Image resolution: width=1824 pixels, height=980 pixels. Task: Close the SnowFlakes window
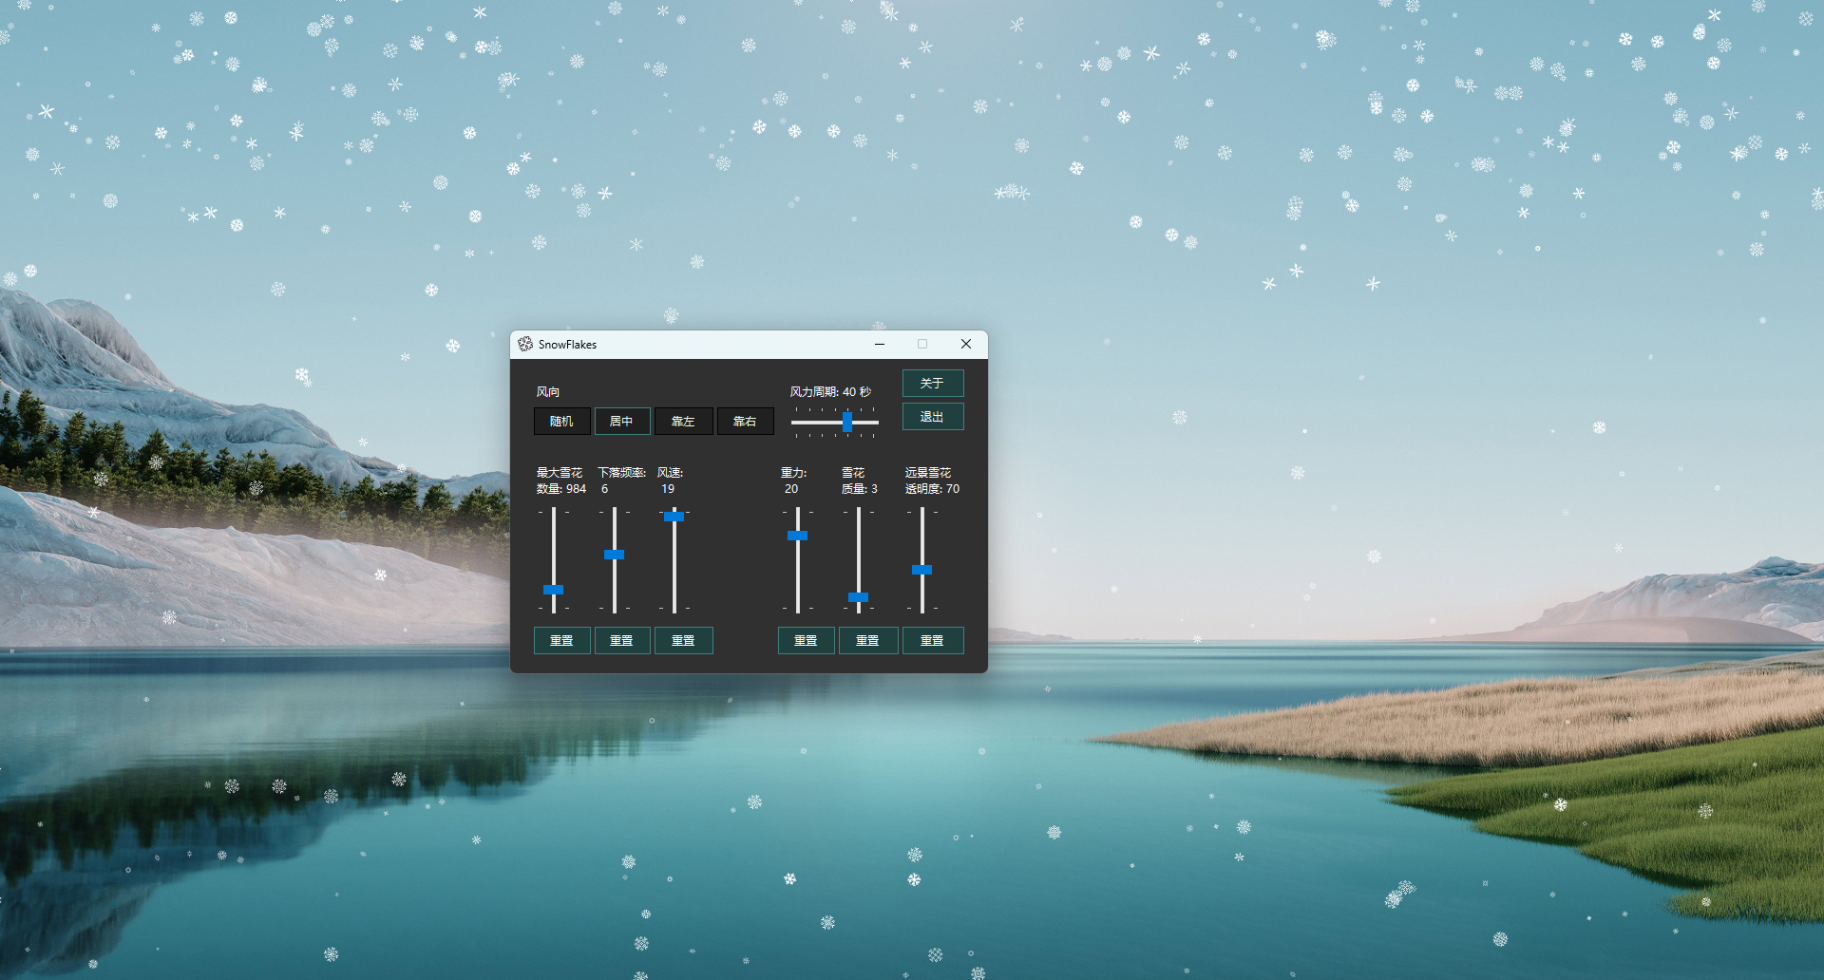(x=966, y=344)
